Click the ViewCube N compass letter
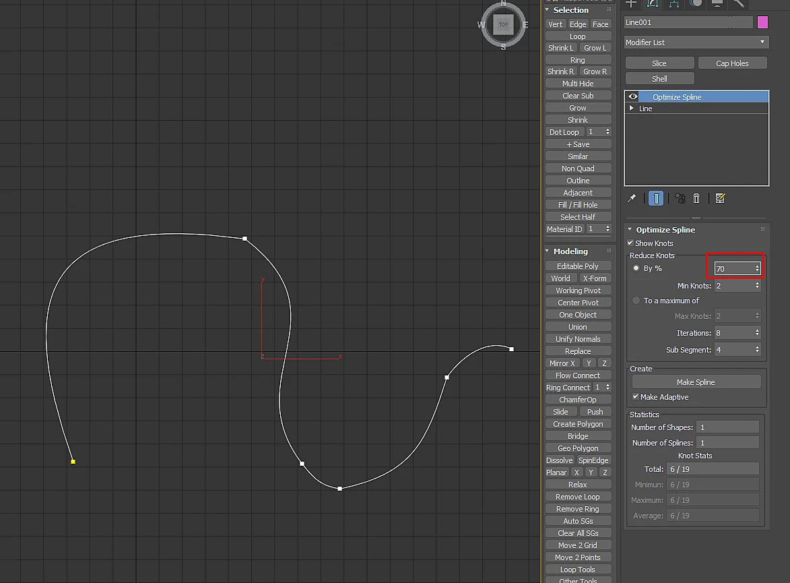 (503, 3)
